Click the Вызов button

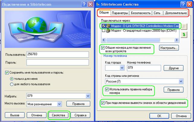coord(15,115)
